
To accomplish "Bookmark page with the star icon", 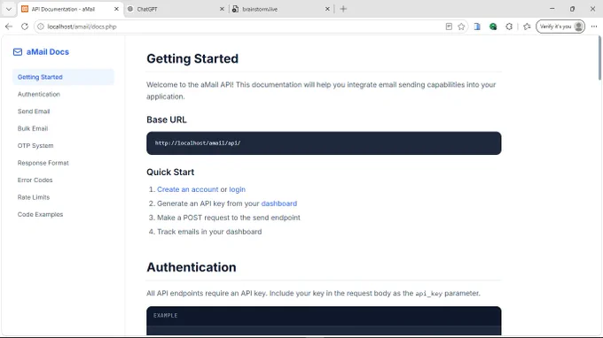I will pyautogui.click(x=461, y=27).
